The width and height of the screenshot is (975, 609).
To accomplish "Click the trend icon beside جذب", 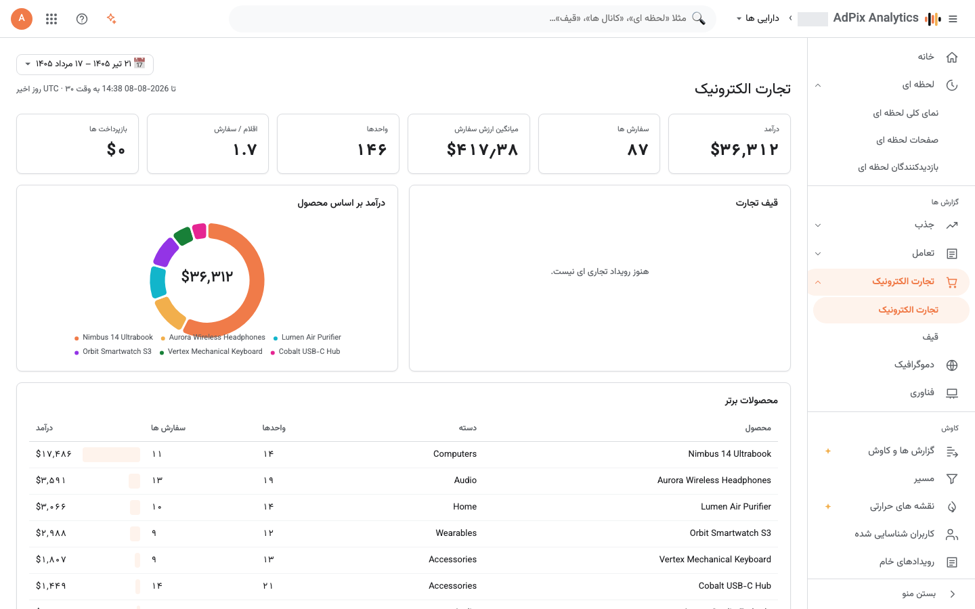I will pyautogui.click(x=952, y=225).
